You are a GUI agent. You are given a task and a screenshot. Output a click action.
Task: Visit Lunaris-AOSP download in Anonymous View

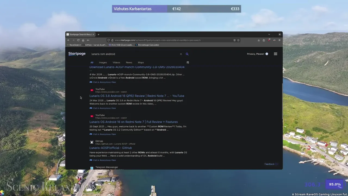(102, 82)
